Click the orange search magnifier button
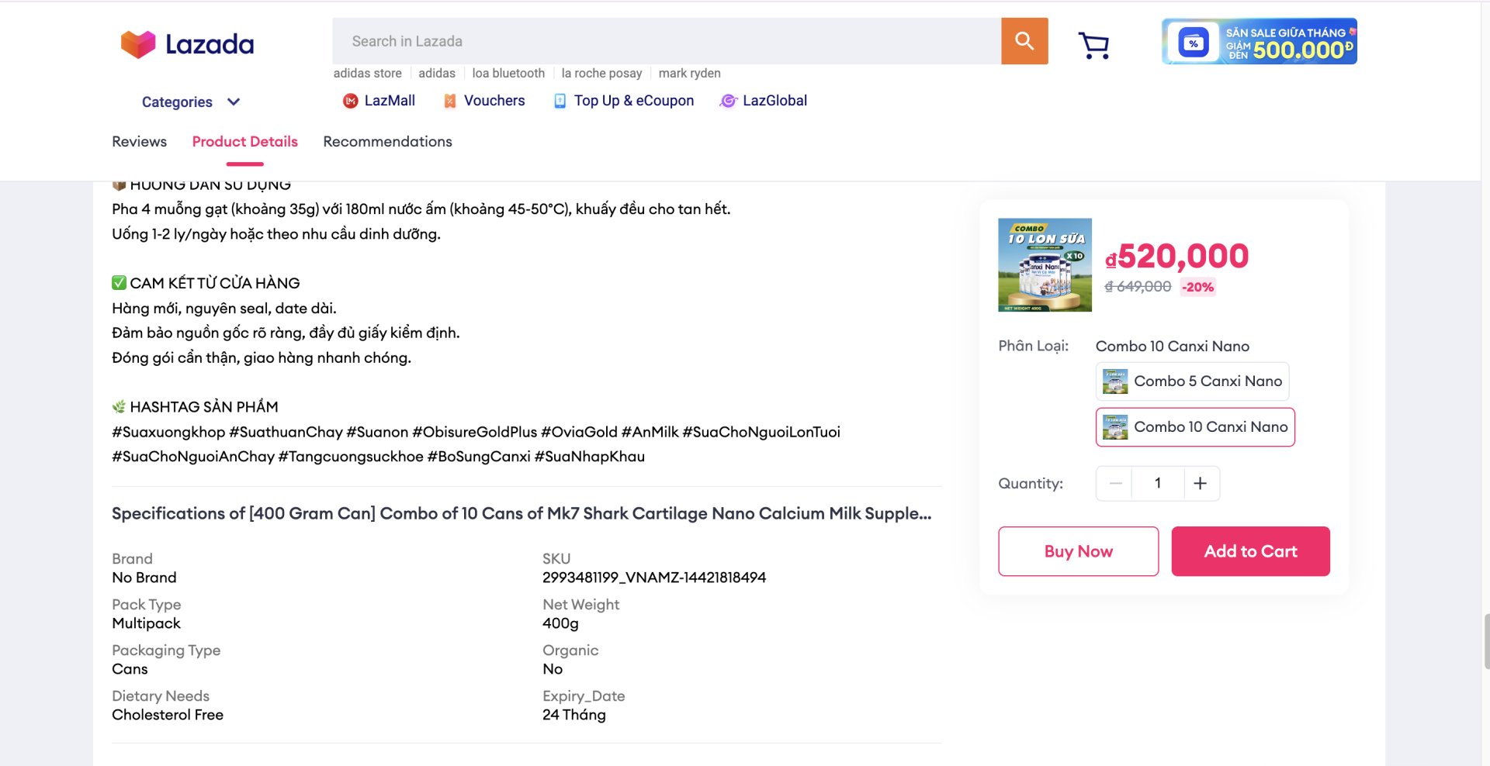The image size is (1490, 766). [1024, 41]
